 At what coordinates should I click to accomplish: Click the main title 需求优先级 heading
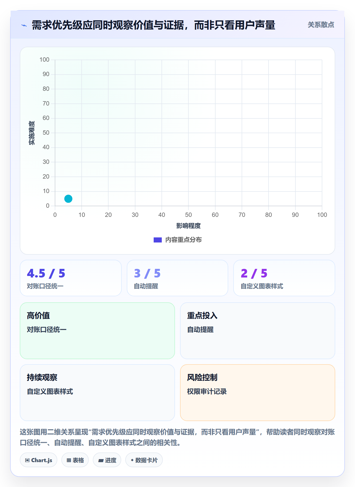click(153, 25)
